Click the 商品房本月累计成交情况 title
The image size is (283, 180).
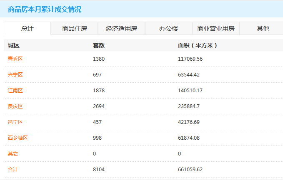click(45, 9)
